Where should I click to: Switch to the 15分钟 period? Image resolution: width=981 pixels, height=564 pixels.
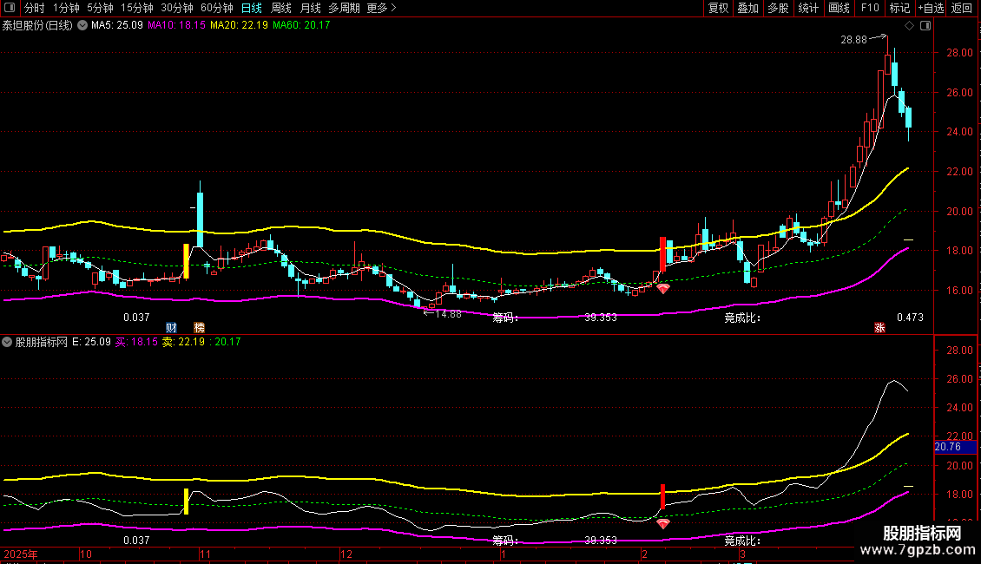137,8
